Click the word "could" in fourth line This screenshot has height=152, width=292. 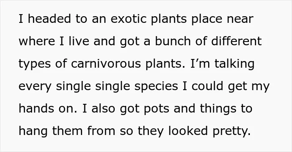[207, 86]
